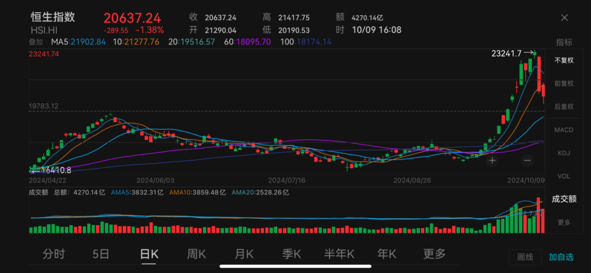
Task: Click the 23241.7 peak price label
Action: coord(507,54)
